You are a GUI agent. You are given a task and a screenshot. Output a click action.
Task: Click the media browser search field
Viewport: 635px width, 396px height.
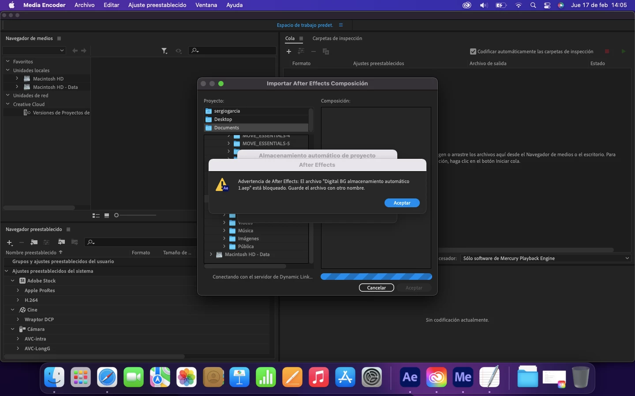(x=232, y=51)
